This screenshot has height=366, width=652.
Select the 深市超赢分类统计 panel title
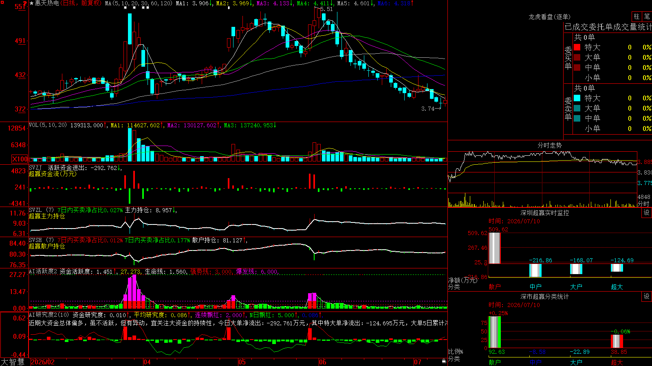point(545,296)
